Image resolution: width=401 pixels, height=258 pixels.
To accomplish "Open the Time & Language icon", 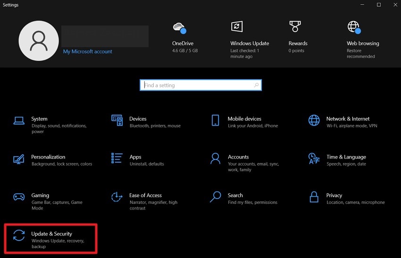I will 314,158.
